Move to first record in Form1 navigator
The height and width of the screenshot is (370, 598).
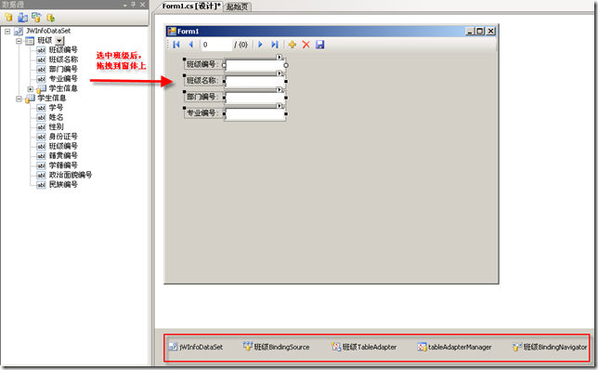tap(176, 45)
